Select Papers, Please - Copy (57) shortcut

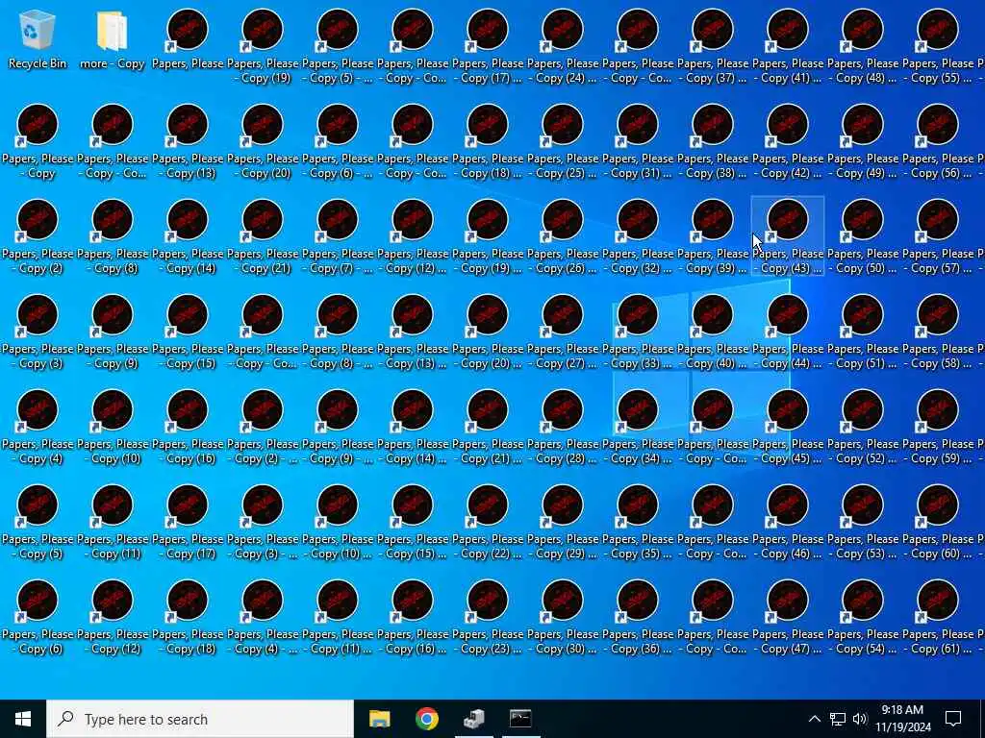(x=937, y=237)
